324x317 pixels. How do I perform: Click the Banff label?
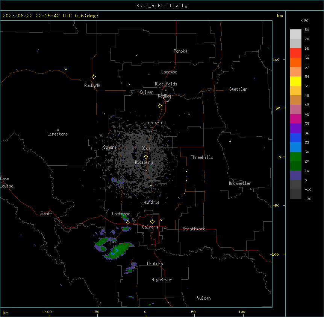[x=47, y=213]
